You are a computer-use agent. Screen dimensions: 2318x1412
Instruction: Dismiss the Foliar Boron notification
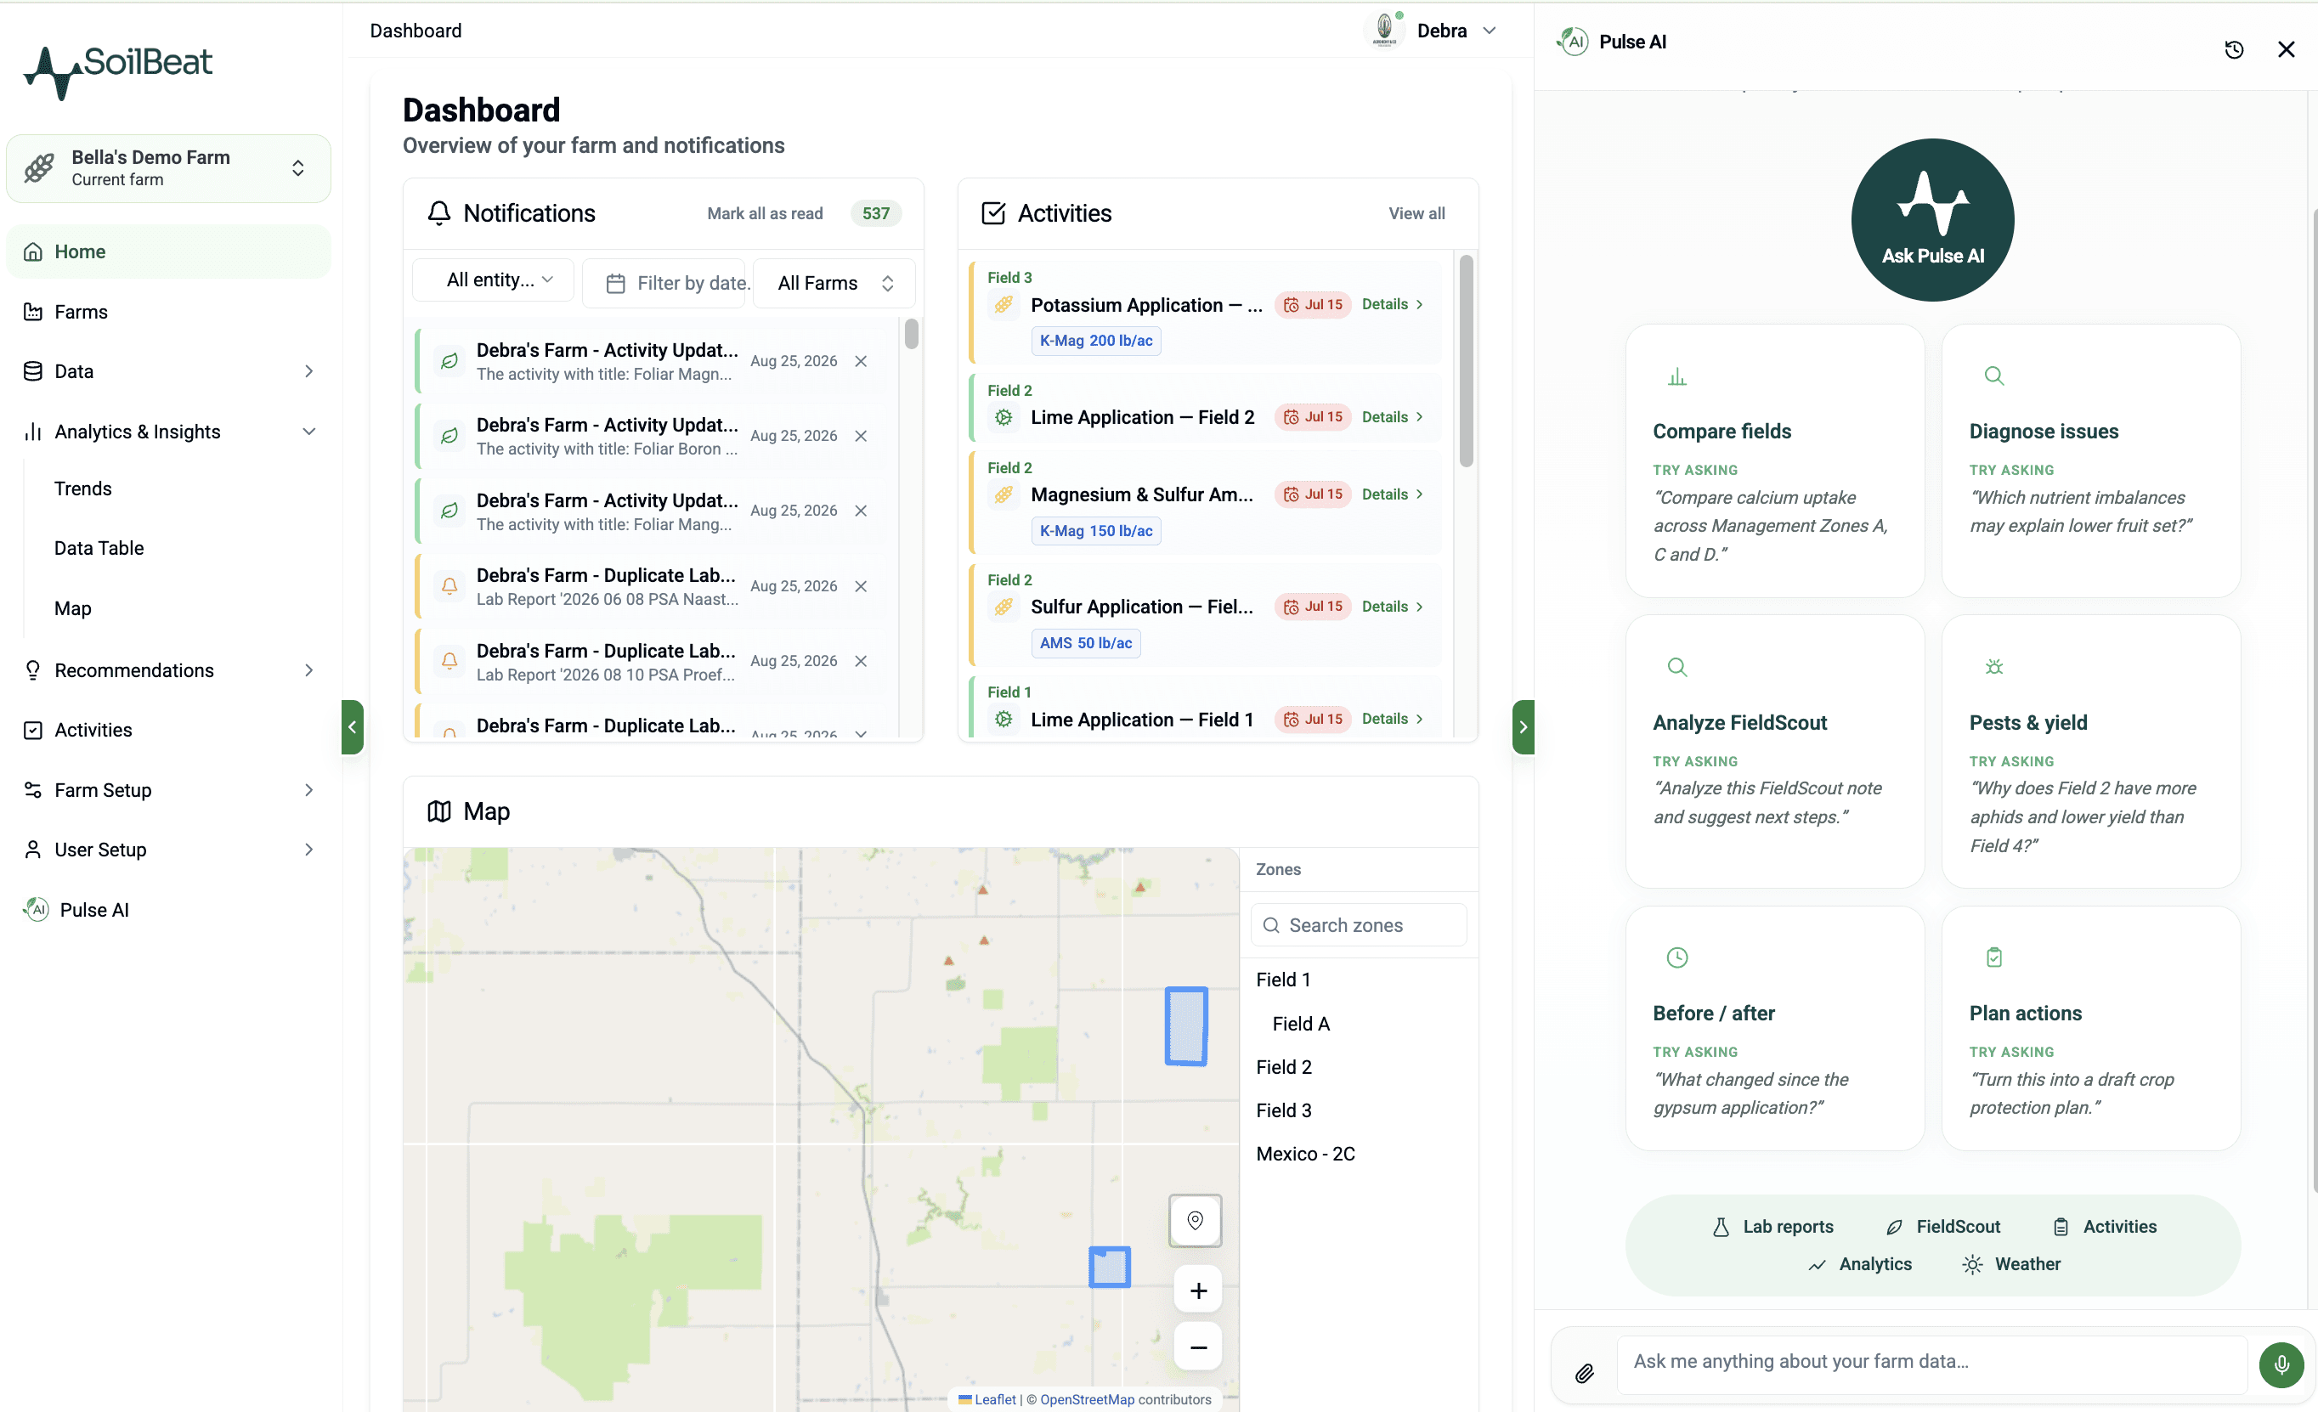point(860,436)
